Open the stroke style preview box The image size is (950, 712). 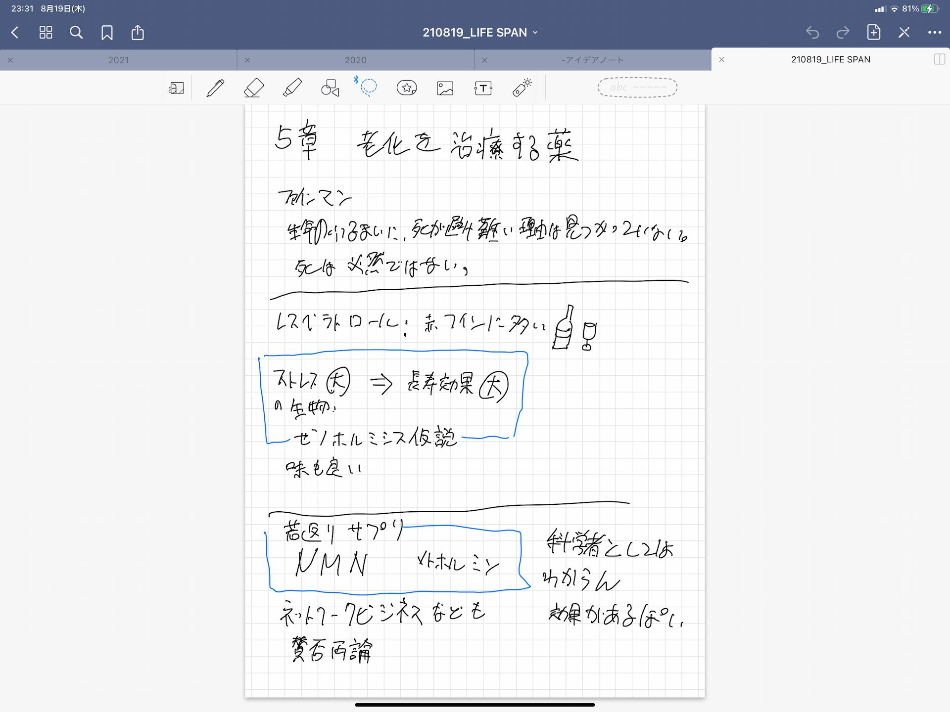point(637,88)
